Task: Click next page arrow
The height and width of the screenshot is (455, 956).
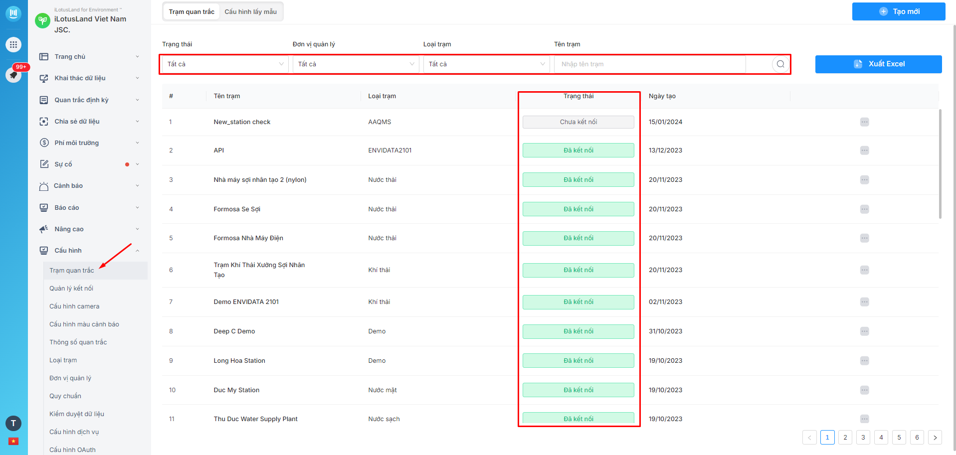Action: click(x=935, y=438)
